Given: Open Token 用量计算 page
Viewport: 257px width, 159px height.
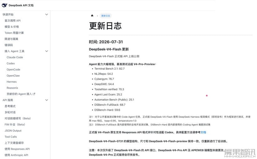Looking at the screenshot, I should click(14, 33).
